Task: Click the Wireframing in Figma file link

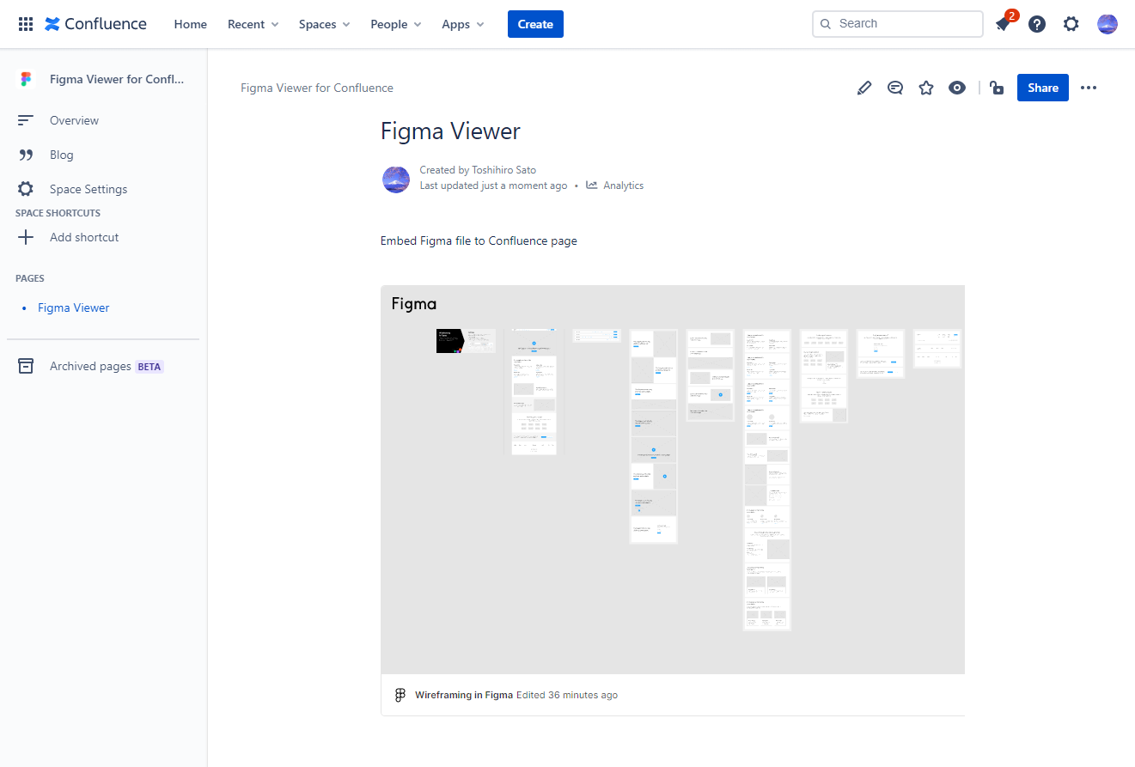Action: click(x=464, y=695)
